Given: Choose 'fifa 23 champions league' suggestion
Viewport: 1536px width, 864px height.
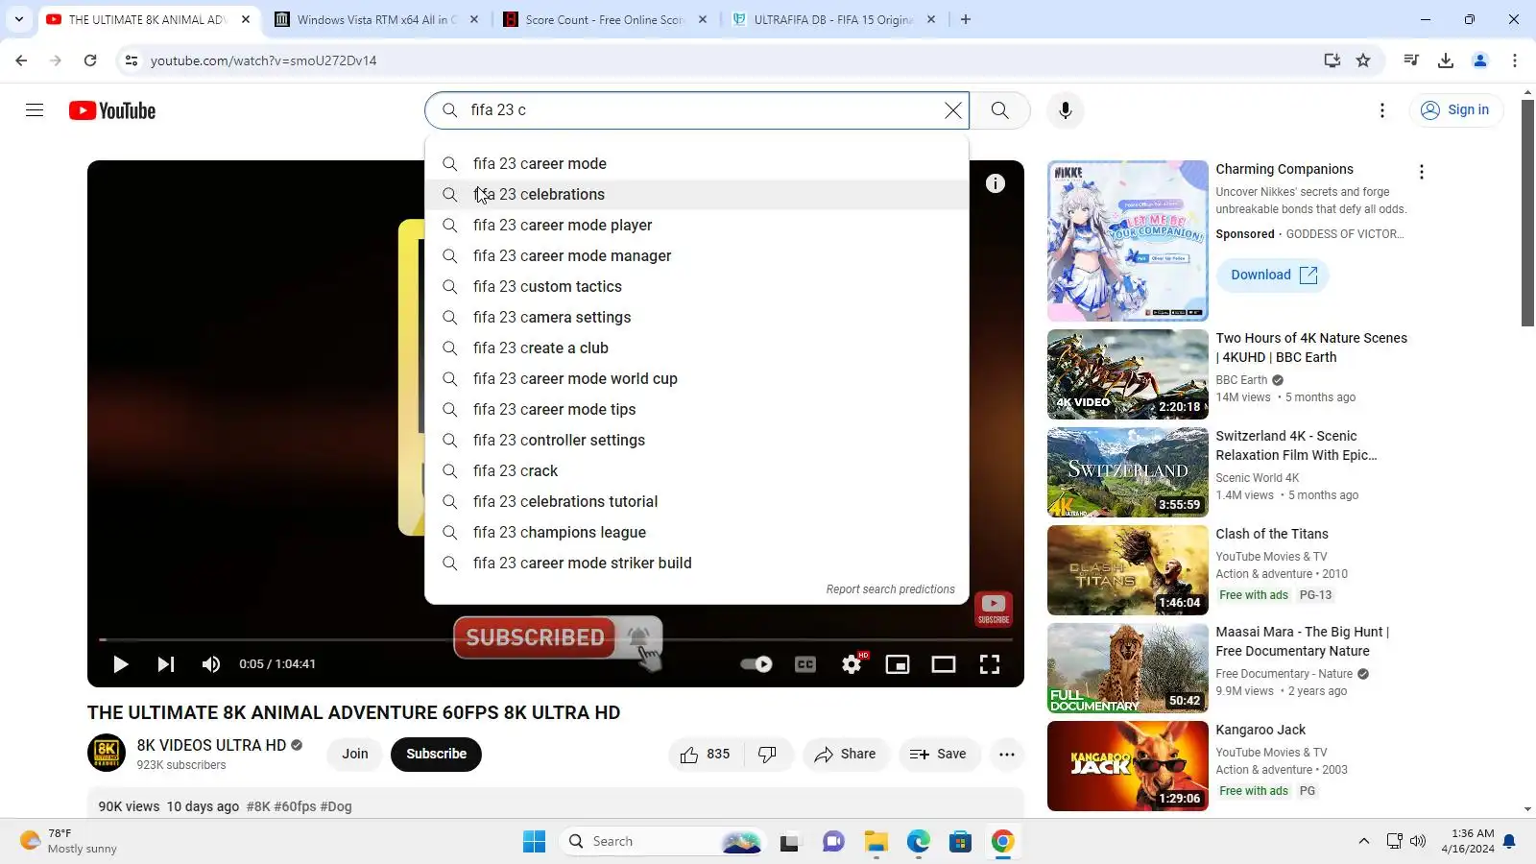Looking at the screenshot, I should click(697, 533).
